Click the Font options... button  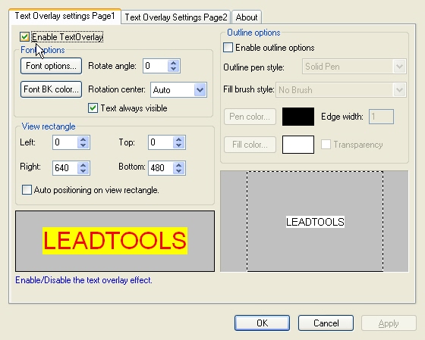[52, 66]
